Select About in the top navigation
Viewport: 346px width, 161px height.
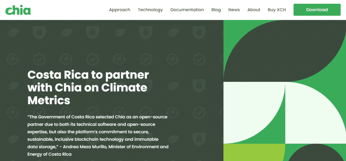pos(254,10)
